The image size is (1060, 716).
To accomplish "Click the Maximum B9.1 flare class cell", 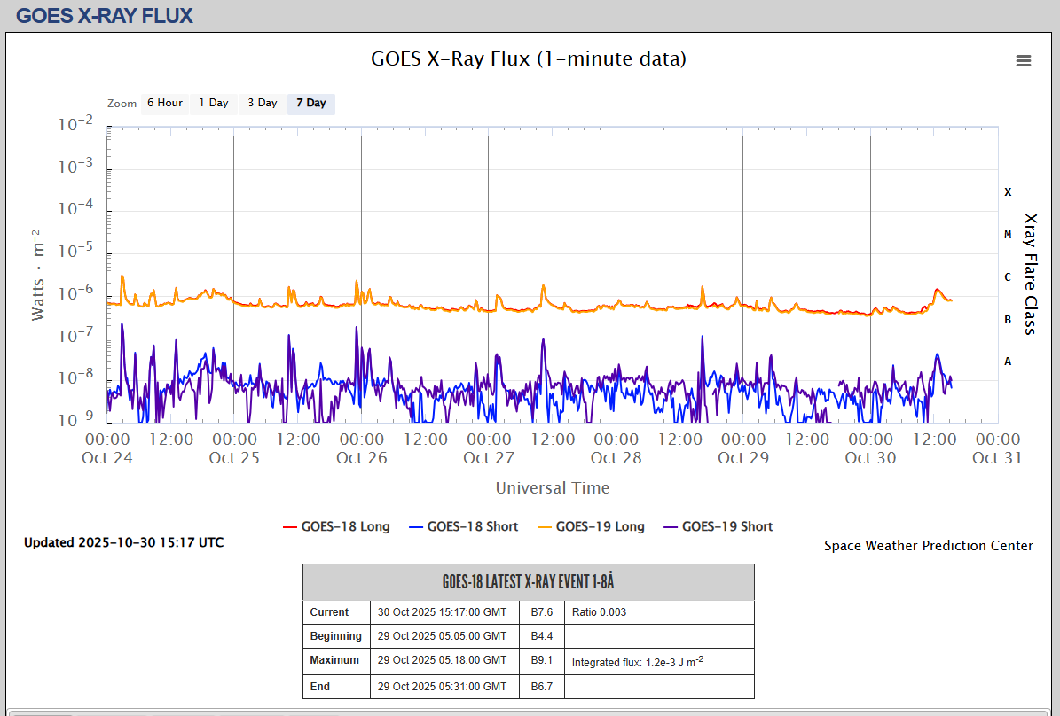I will tap(541, 660).
